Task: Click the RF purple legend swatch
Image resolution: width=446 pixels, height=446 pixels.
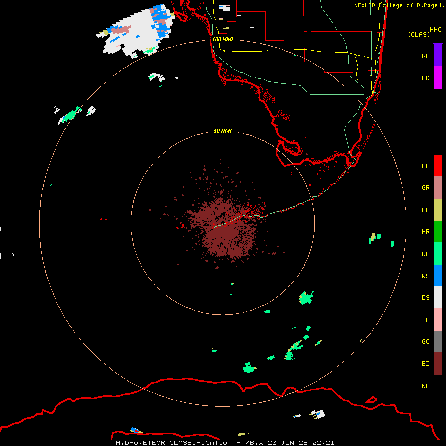Action: coord(438,56)
